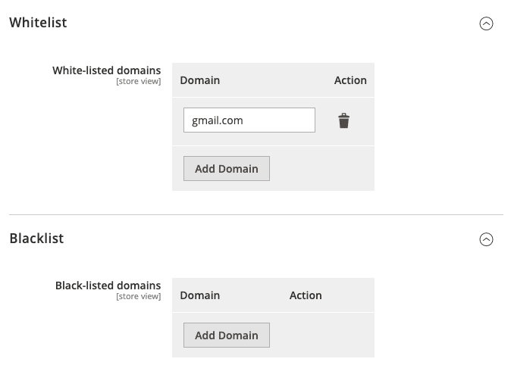Click the divider line above Blacklist heading
The height and width of the screenshot is (387, 511).
point(255,214)
